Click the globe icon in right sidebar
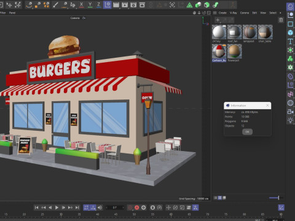295x221 pixels. point(290,103)
